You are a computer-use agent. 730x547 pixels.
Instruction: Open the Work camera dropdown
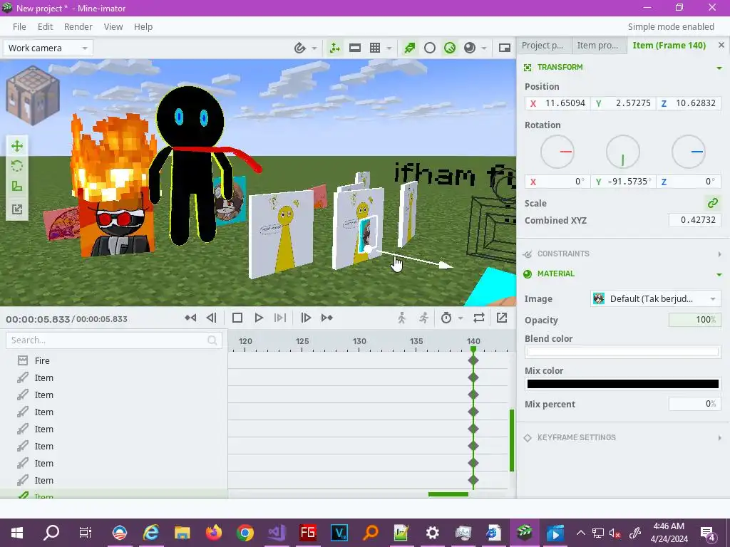coord(48,48)
